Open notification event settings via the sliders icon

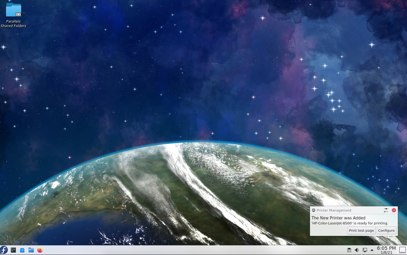click(386, 210)
